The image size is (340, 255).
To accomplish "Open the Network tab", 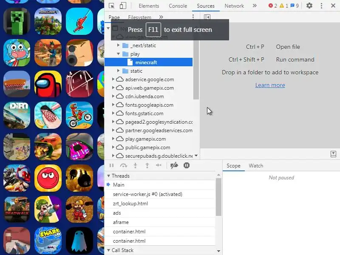I will (x=234, y=6).
